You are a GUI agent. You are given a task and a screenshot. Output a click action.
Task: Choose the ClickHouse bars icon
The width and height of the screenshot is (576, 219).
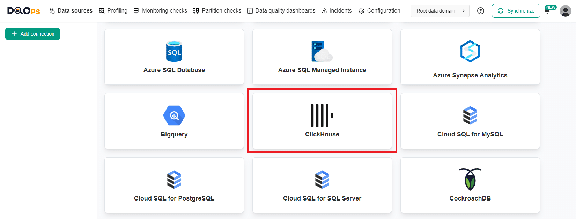tap(322, 115)
